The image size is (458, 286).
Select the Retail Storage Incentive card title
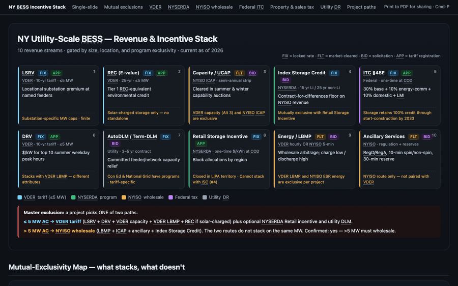pos(220,136)
